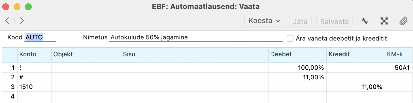Open the Koosta dropdown menu

click(264, 21)
